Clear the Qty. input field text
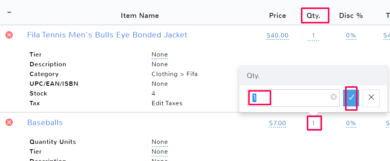This screenshot has height=161, width=390. 334,97
